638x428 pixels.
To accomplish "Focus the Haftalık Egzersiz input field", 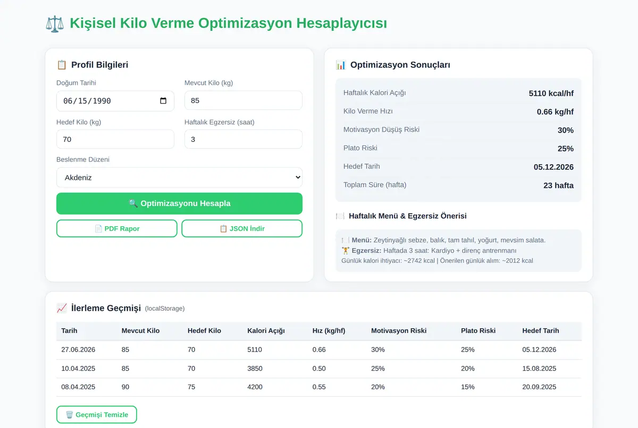I will coord(244,139).
